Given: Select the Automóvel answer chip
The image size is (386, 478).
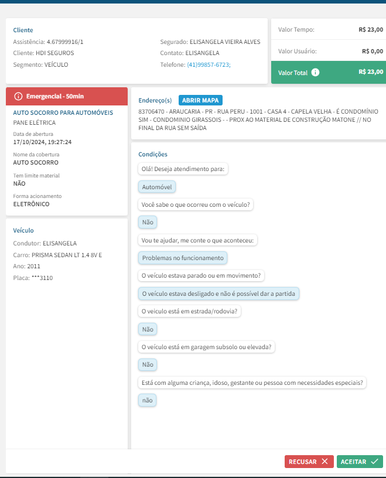Looking at the screenshot, I should coord(157,187).
